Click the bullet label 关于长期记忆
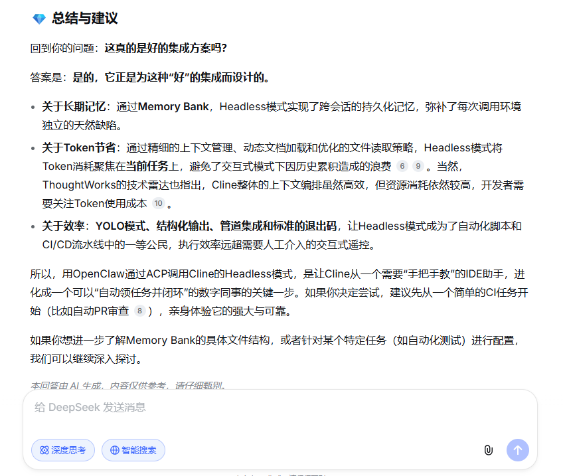565x476 pixels. point(74,107)
